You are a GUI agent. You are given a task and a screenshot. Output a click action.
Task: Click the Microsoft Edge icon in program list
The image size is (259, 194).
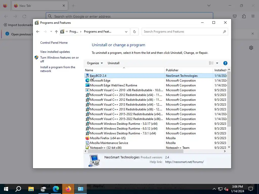point(87,81)
